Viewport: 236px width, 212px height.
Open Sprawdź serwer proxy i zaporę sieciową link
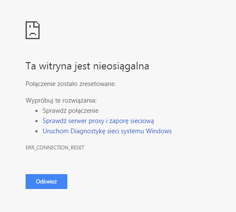click(x=98, y=121)
